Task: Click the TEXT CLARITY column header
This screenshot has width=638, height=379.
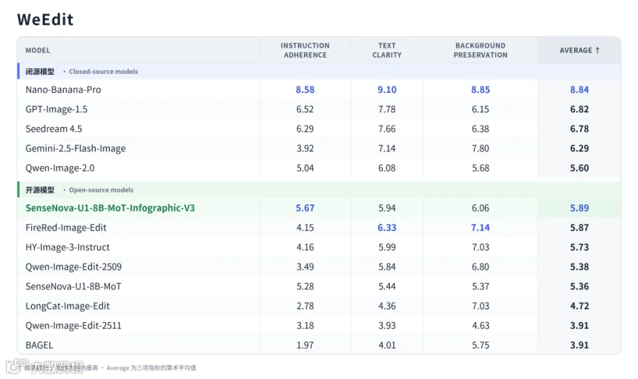Action: pos(386,50)
